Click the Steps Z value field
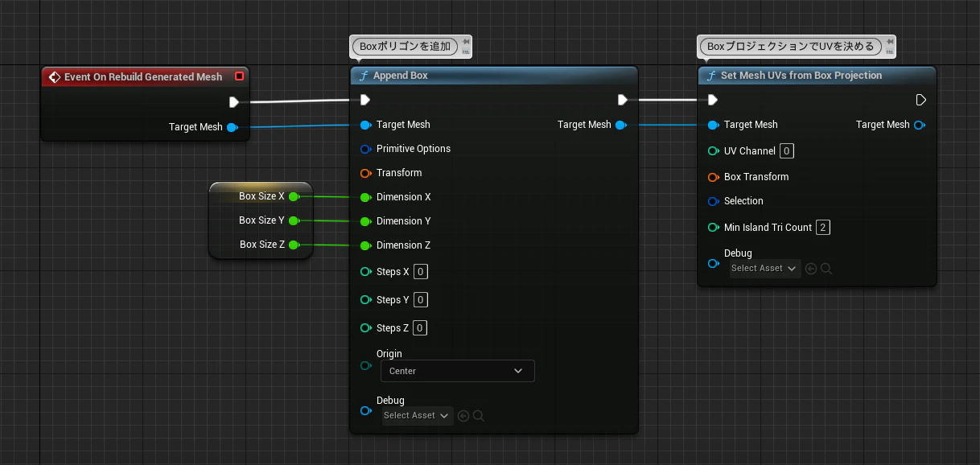 pyautogui.click(x=421, y=328)
